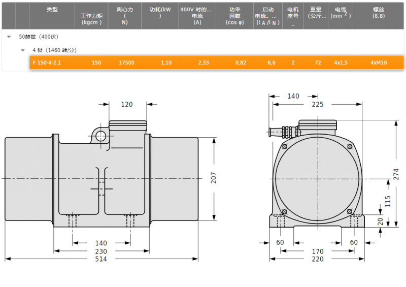The height and width of the screenshot is (287, 406).
Task: Click the 514 overall length dimension
Action: point(101,259)
